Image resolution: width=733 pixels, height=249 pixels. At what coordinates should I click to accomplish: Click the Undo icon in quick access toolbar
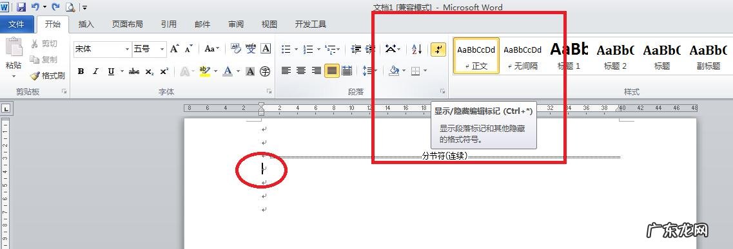point(35,7)
